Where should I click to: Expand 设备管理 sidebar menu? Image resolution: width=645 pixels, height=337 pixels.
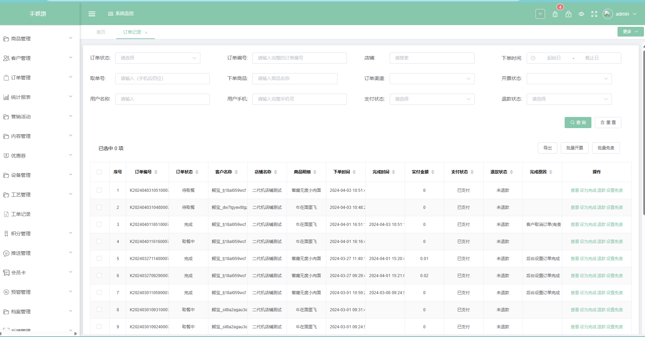click(40, 175)
